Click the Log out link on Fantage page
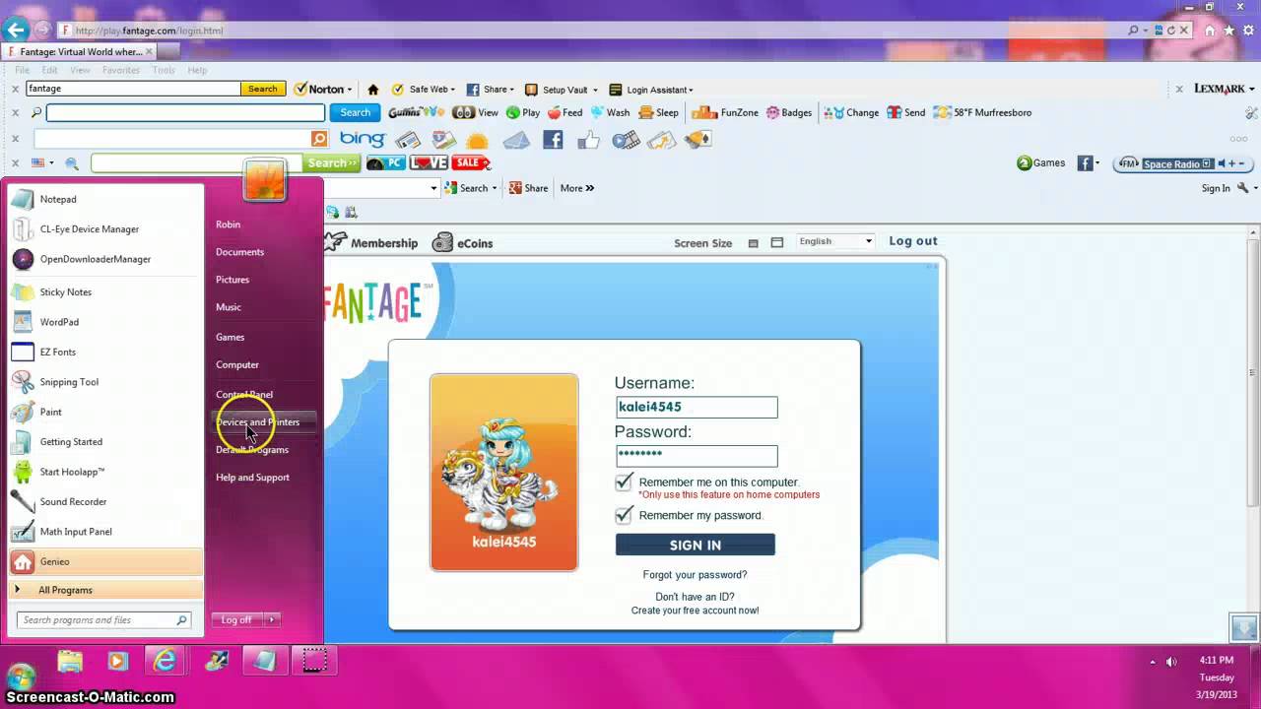Viewport: 1261px width, 709px height. (913, 241)
